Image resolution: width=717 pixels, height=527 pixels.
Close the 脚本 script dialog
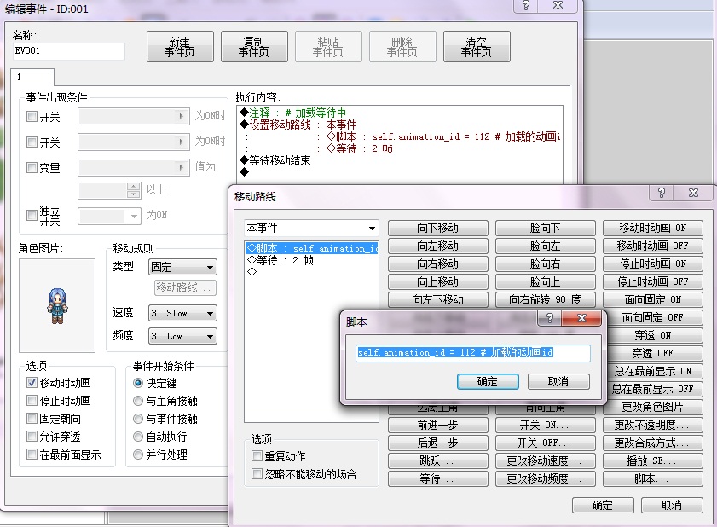[581, 318]
